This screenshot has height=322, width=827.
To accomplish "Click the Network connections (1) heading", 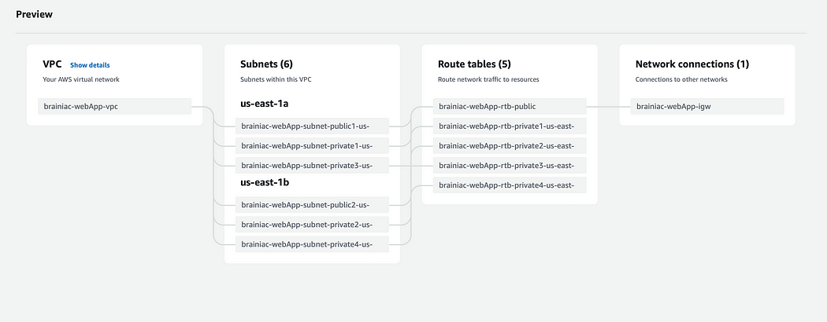I will click(692, 64).
